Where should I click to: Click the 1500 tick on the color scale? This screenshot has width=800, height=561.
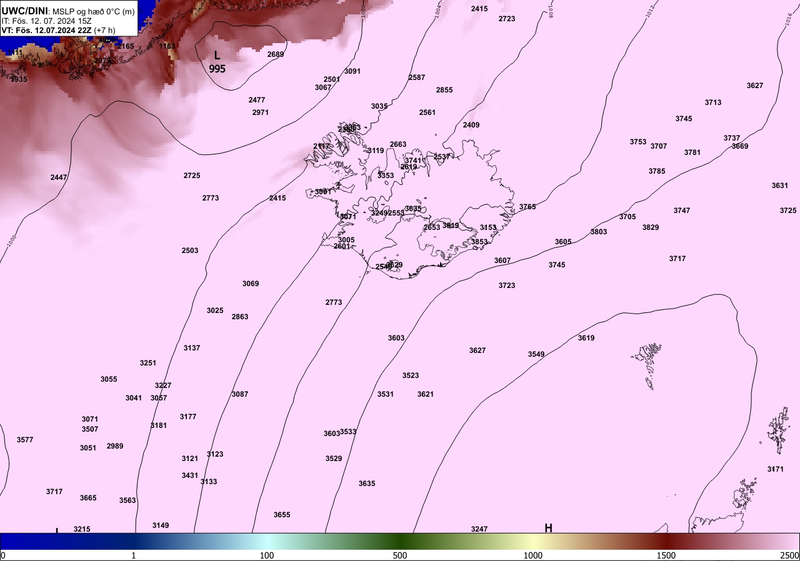[x=666, y=555]
